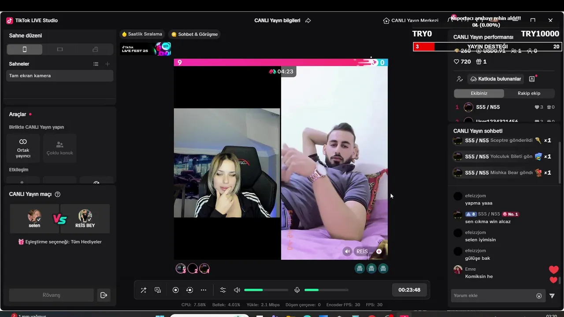
Task: Open CANLI Yayın Merkezi link
Action: pyautogui.click(x=411, y=21)
